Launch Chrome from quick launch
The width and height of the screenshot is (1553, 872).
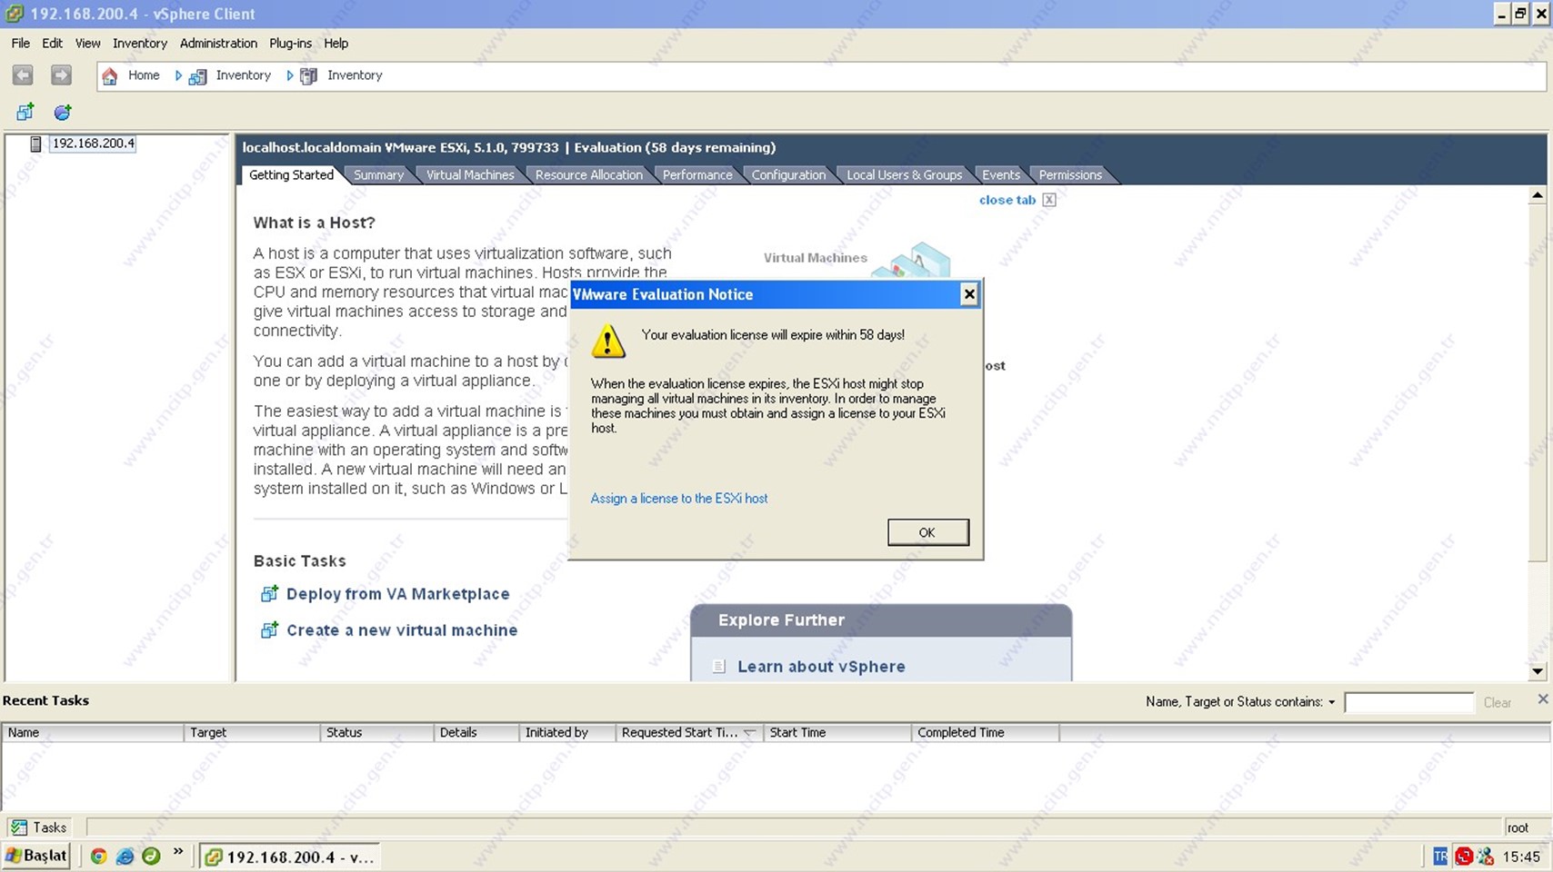pos(99,856)
